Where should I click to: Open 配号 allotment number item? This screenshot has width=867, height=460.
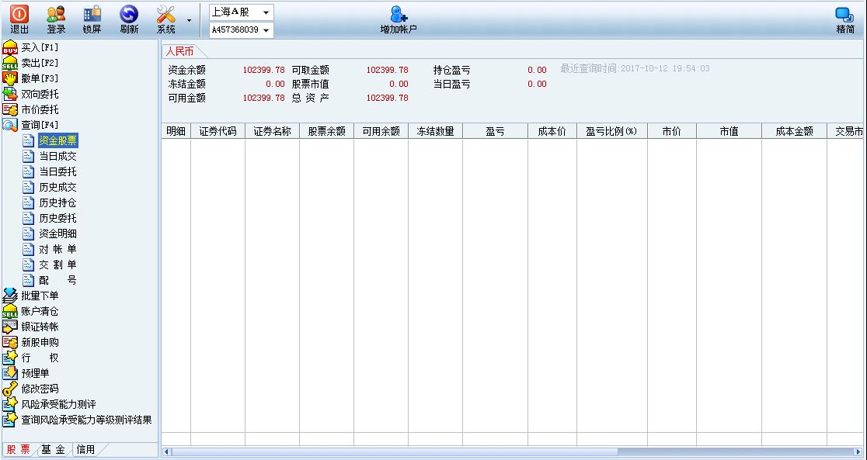click(57, 280)
